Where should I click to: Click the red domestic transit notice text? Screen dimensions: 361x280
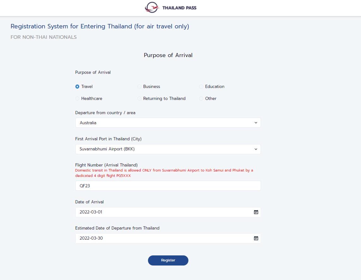(164, 173)
